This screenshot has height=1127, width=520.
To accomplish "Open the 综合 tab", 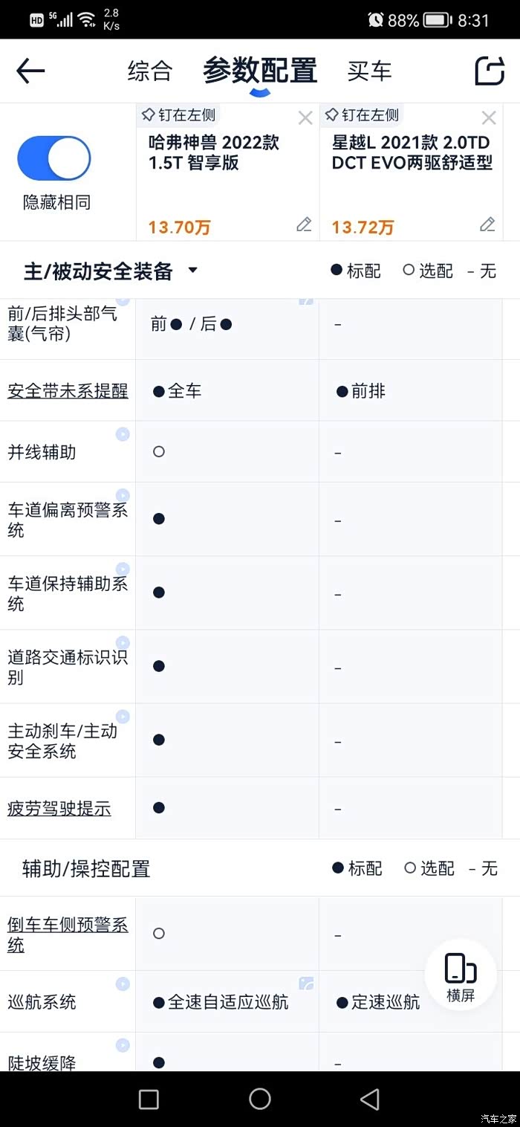I will (x=150, y=71).
